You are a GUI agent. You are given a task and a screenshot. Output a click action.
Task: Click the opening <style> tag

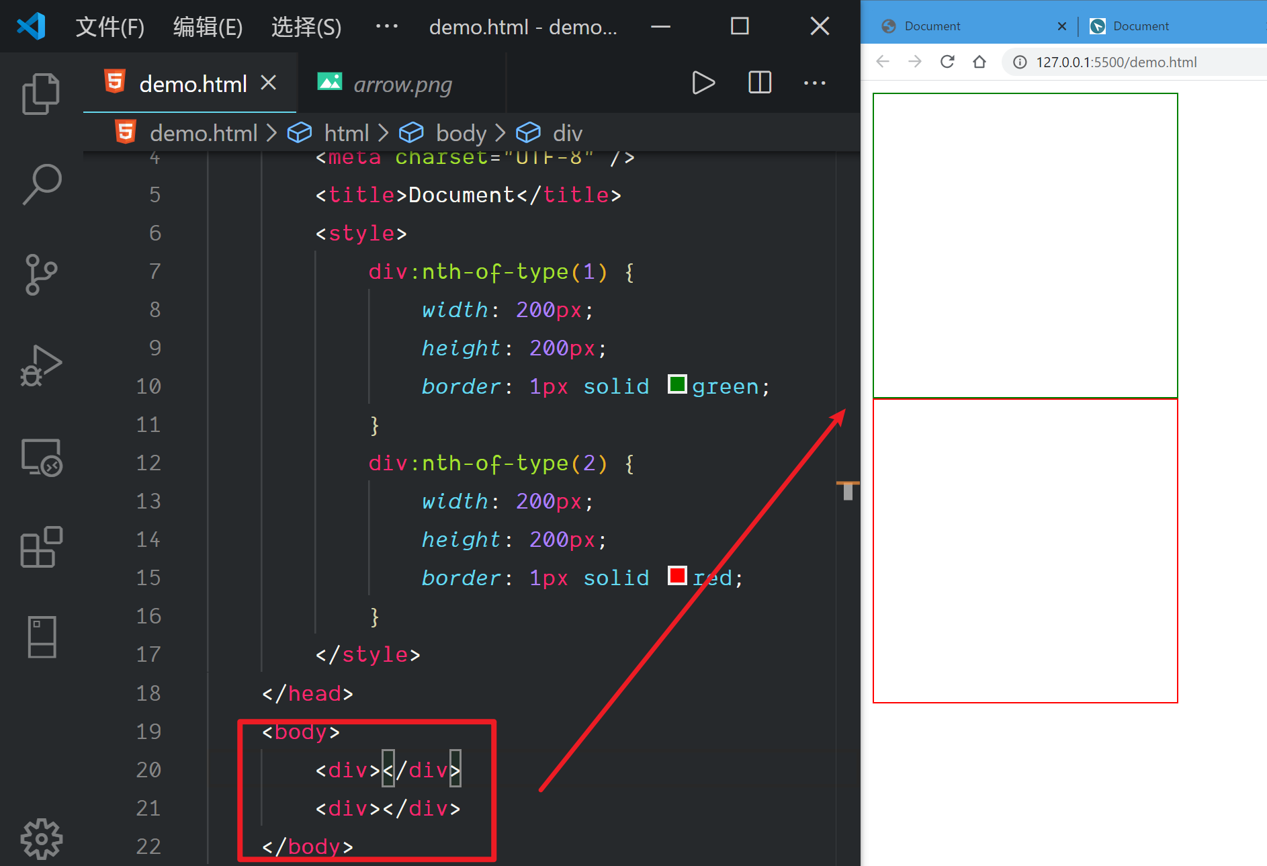[x=361, y=233]
